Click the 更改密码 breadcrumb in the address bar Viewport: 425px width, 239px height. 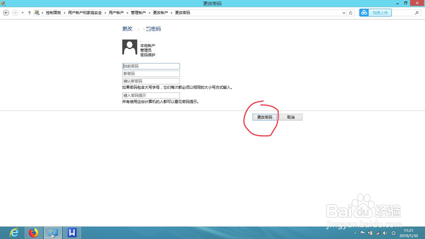182,13
